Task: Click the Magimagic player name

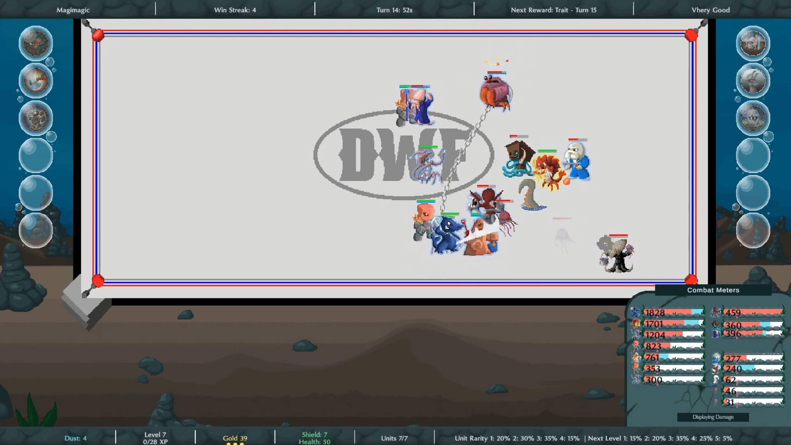Action: pos(73,10)
